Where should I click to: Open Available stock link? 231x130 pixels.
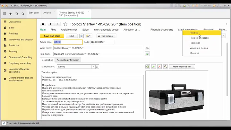[x=69, y=30]
